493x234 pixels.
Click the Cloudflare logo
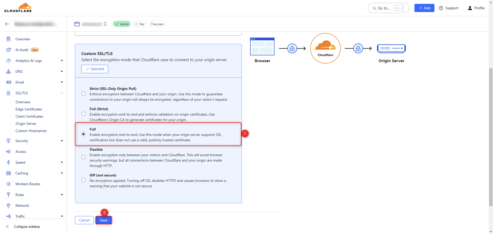(18, 8)
